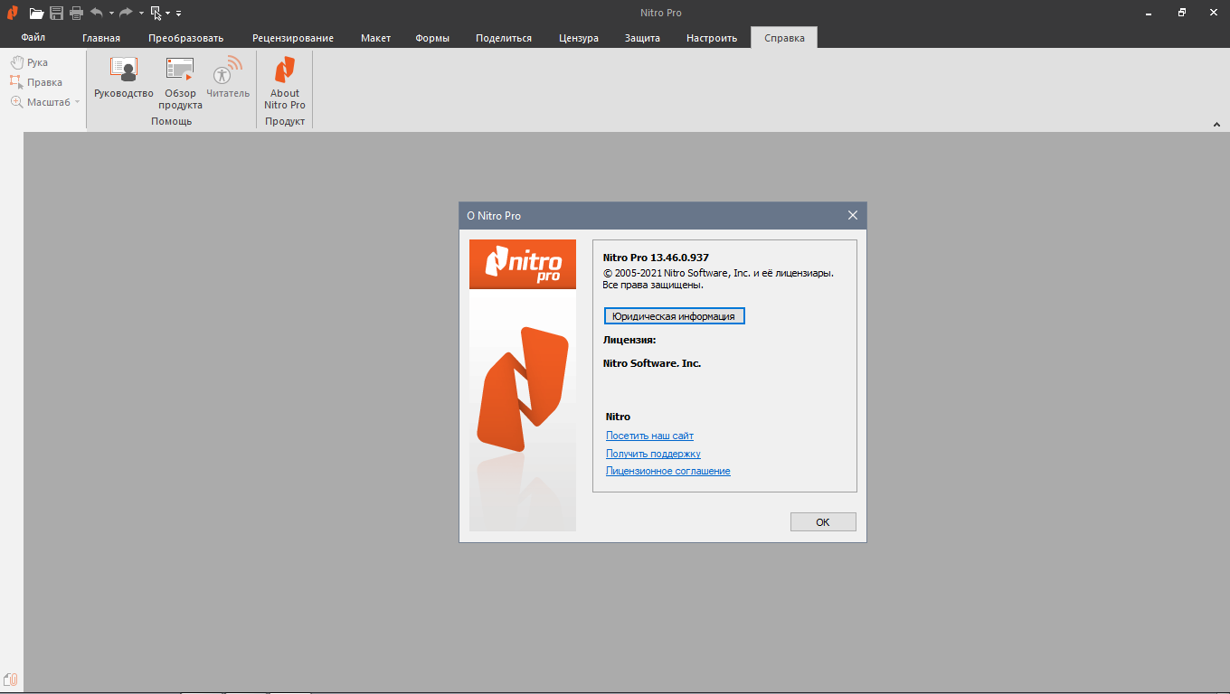This screenshot has width=1230, height=694.
Task: Select the Правка edit tool
Action: click(x=36, y=82)
